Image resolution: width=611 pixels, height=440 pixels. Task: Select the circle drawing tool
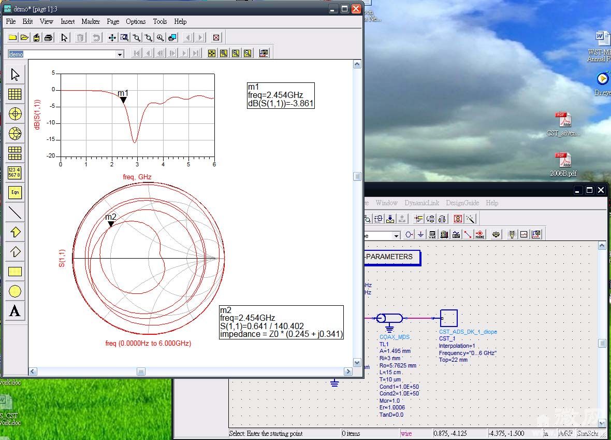point(15,291)
